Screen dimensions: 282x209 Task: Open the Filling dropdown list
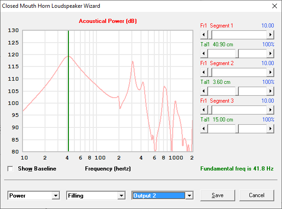(122, 196)
